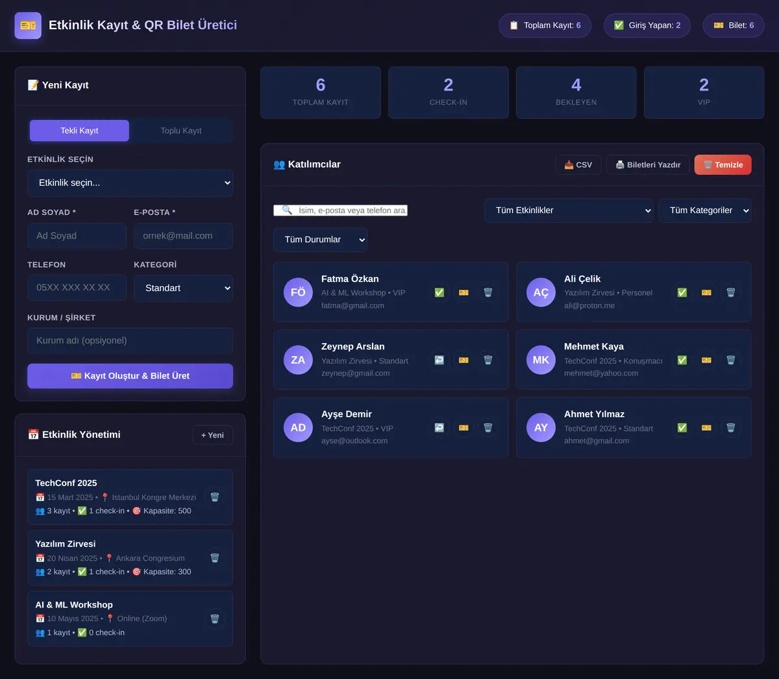Screen dimensions: 779x679
Task: Remove Ali Çelik from participants
Action: [731, 292]
